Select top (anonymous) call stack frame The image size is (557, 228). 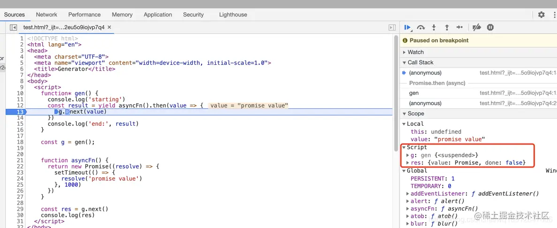click(x=478, y=73)
